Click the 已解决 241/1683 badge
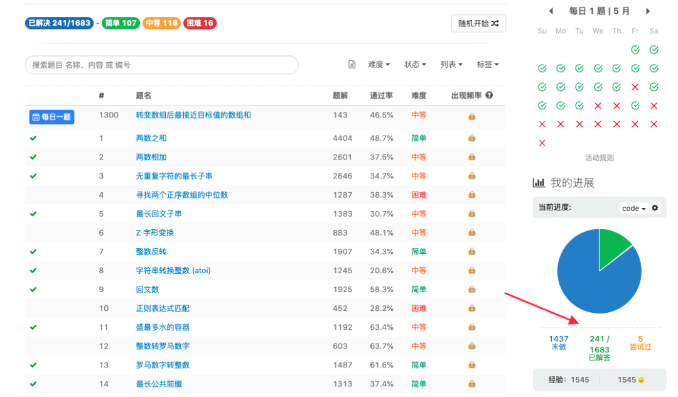The height and width of the screenshot is (397, 678). point(60,23)
